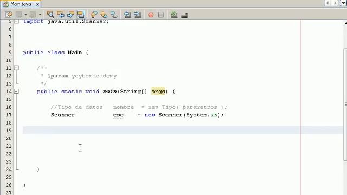Screen dimensions: 347x195
Task: Click line number 19 in the gutter
Action: [9, 131]
